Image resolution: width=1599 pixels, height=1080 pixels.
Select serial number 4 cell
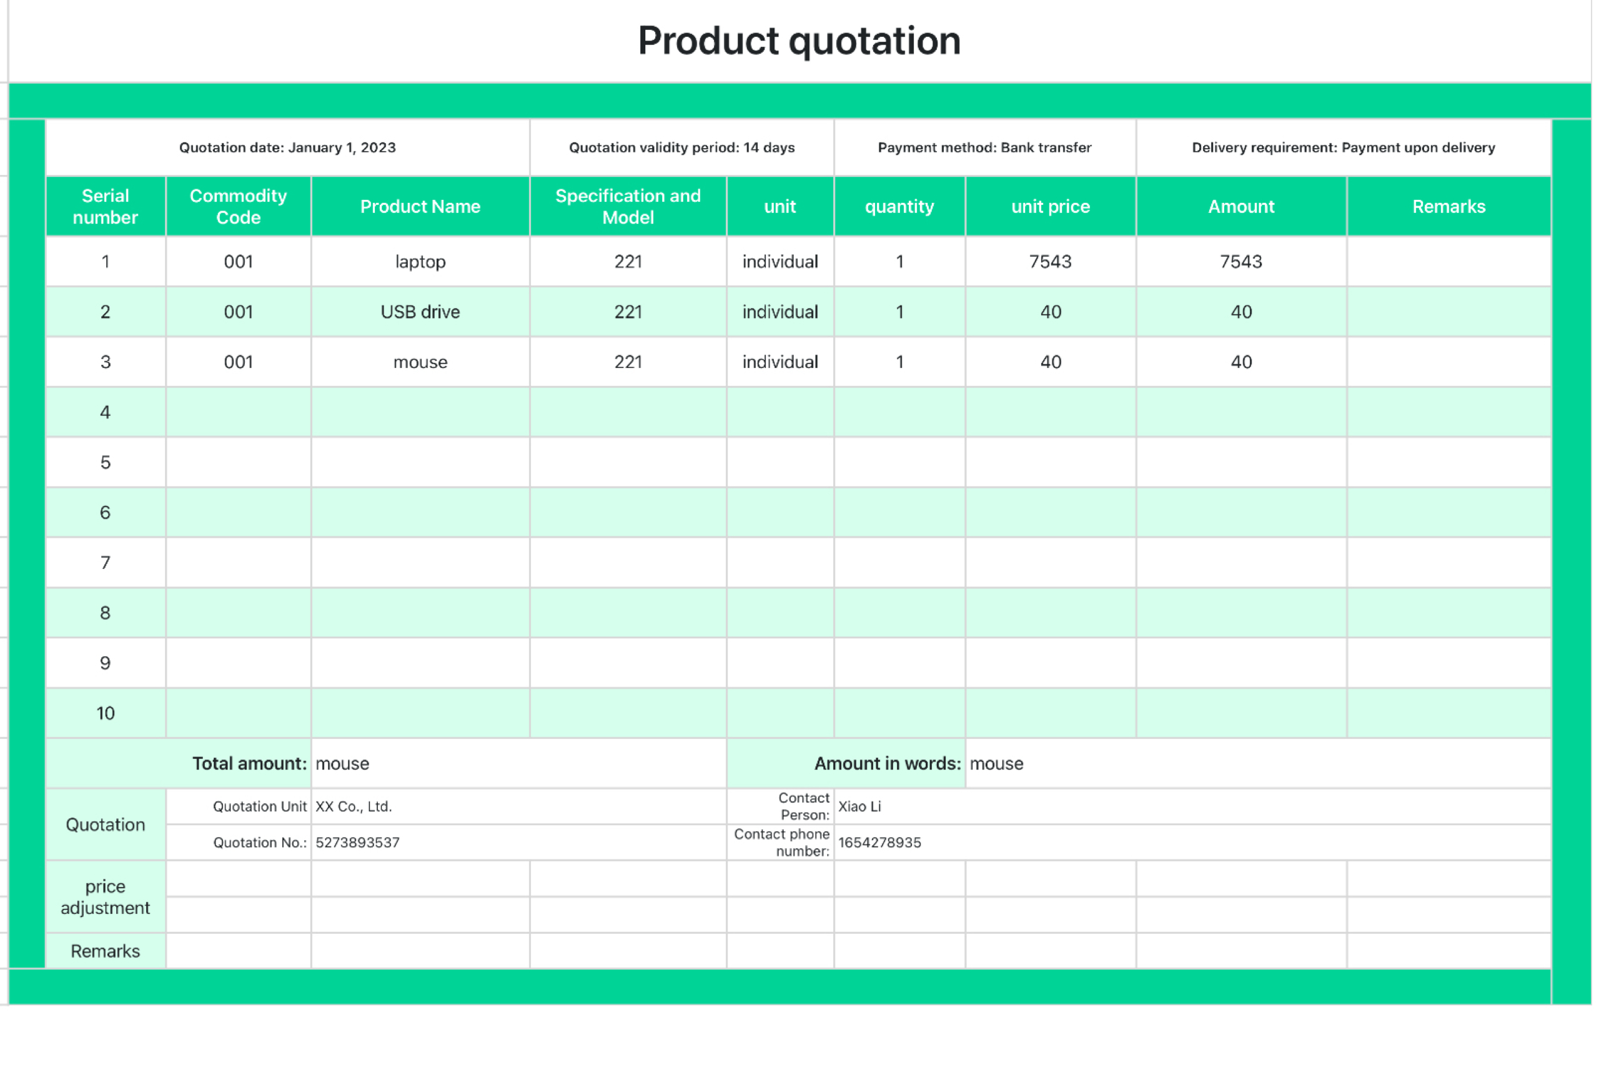(106, 412)
